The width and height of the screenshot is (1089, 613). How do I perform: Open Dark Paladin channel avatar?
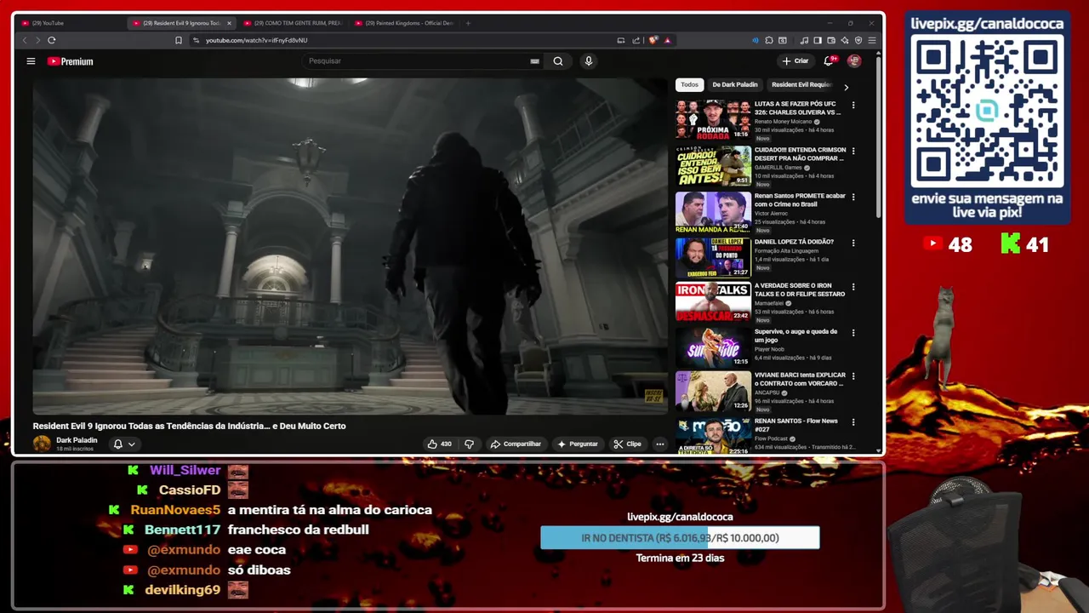tap(42, 444)
